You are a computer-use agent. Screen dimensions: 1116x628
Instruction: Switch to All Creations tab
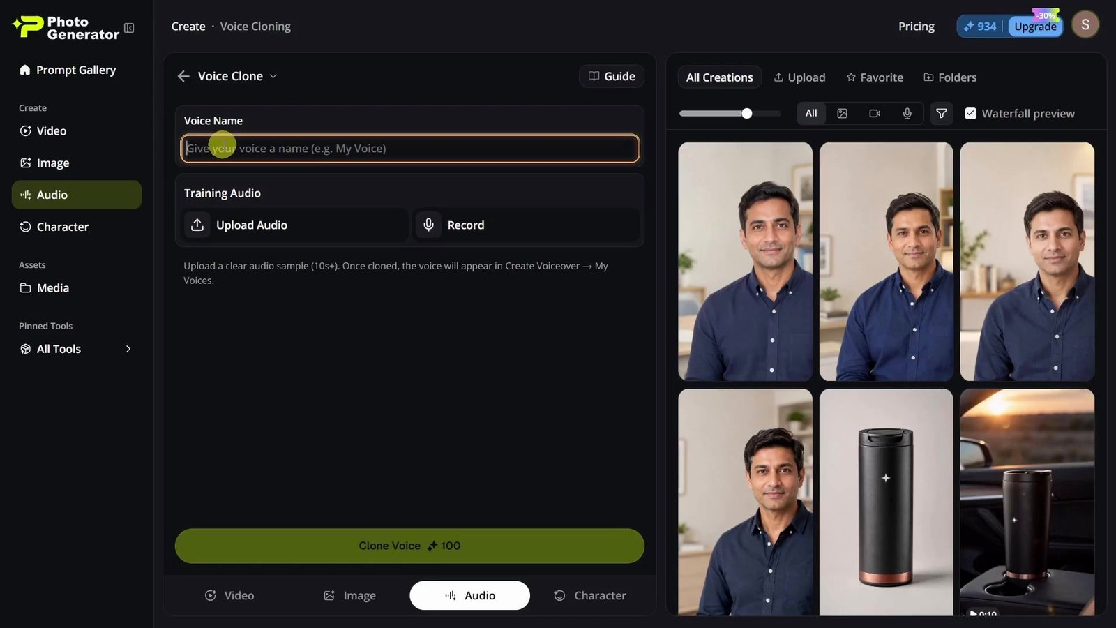pos(719,77)
